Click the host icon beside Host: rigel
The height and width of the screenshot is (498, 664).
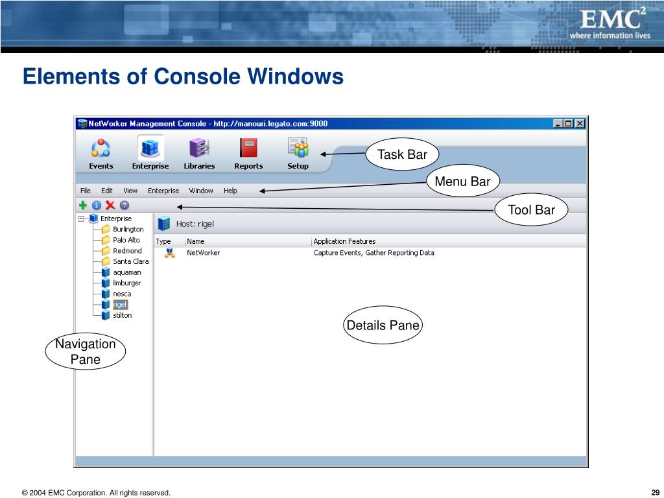pyautogui.click(x=164, y=224)
